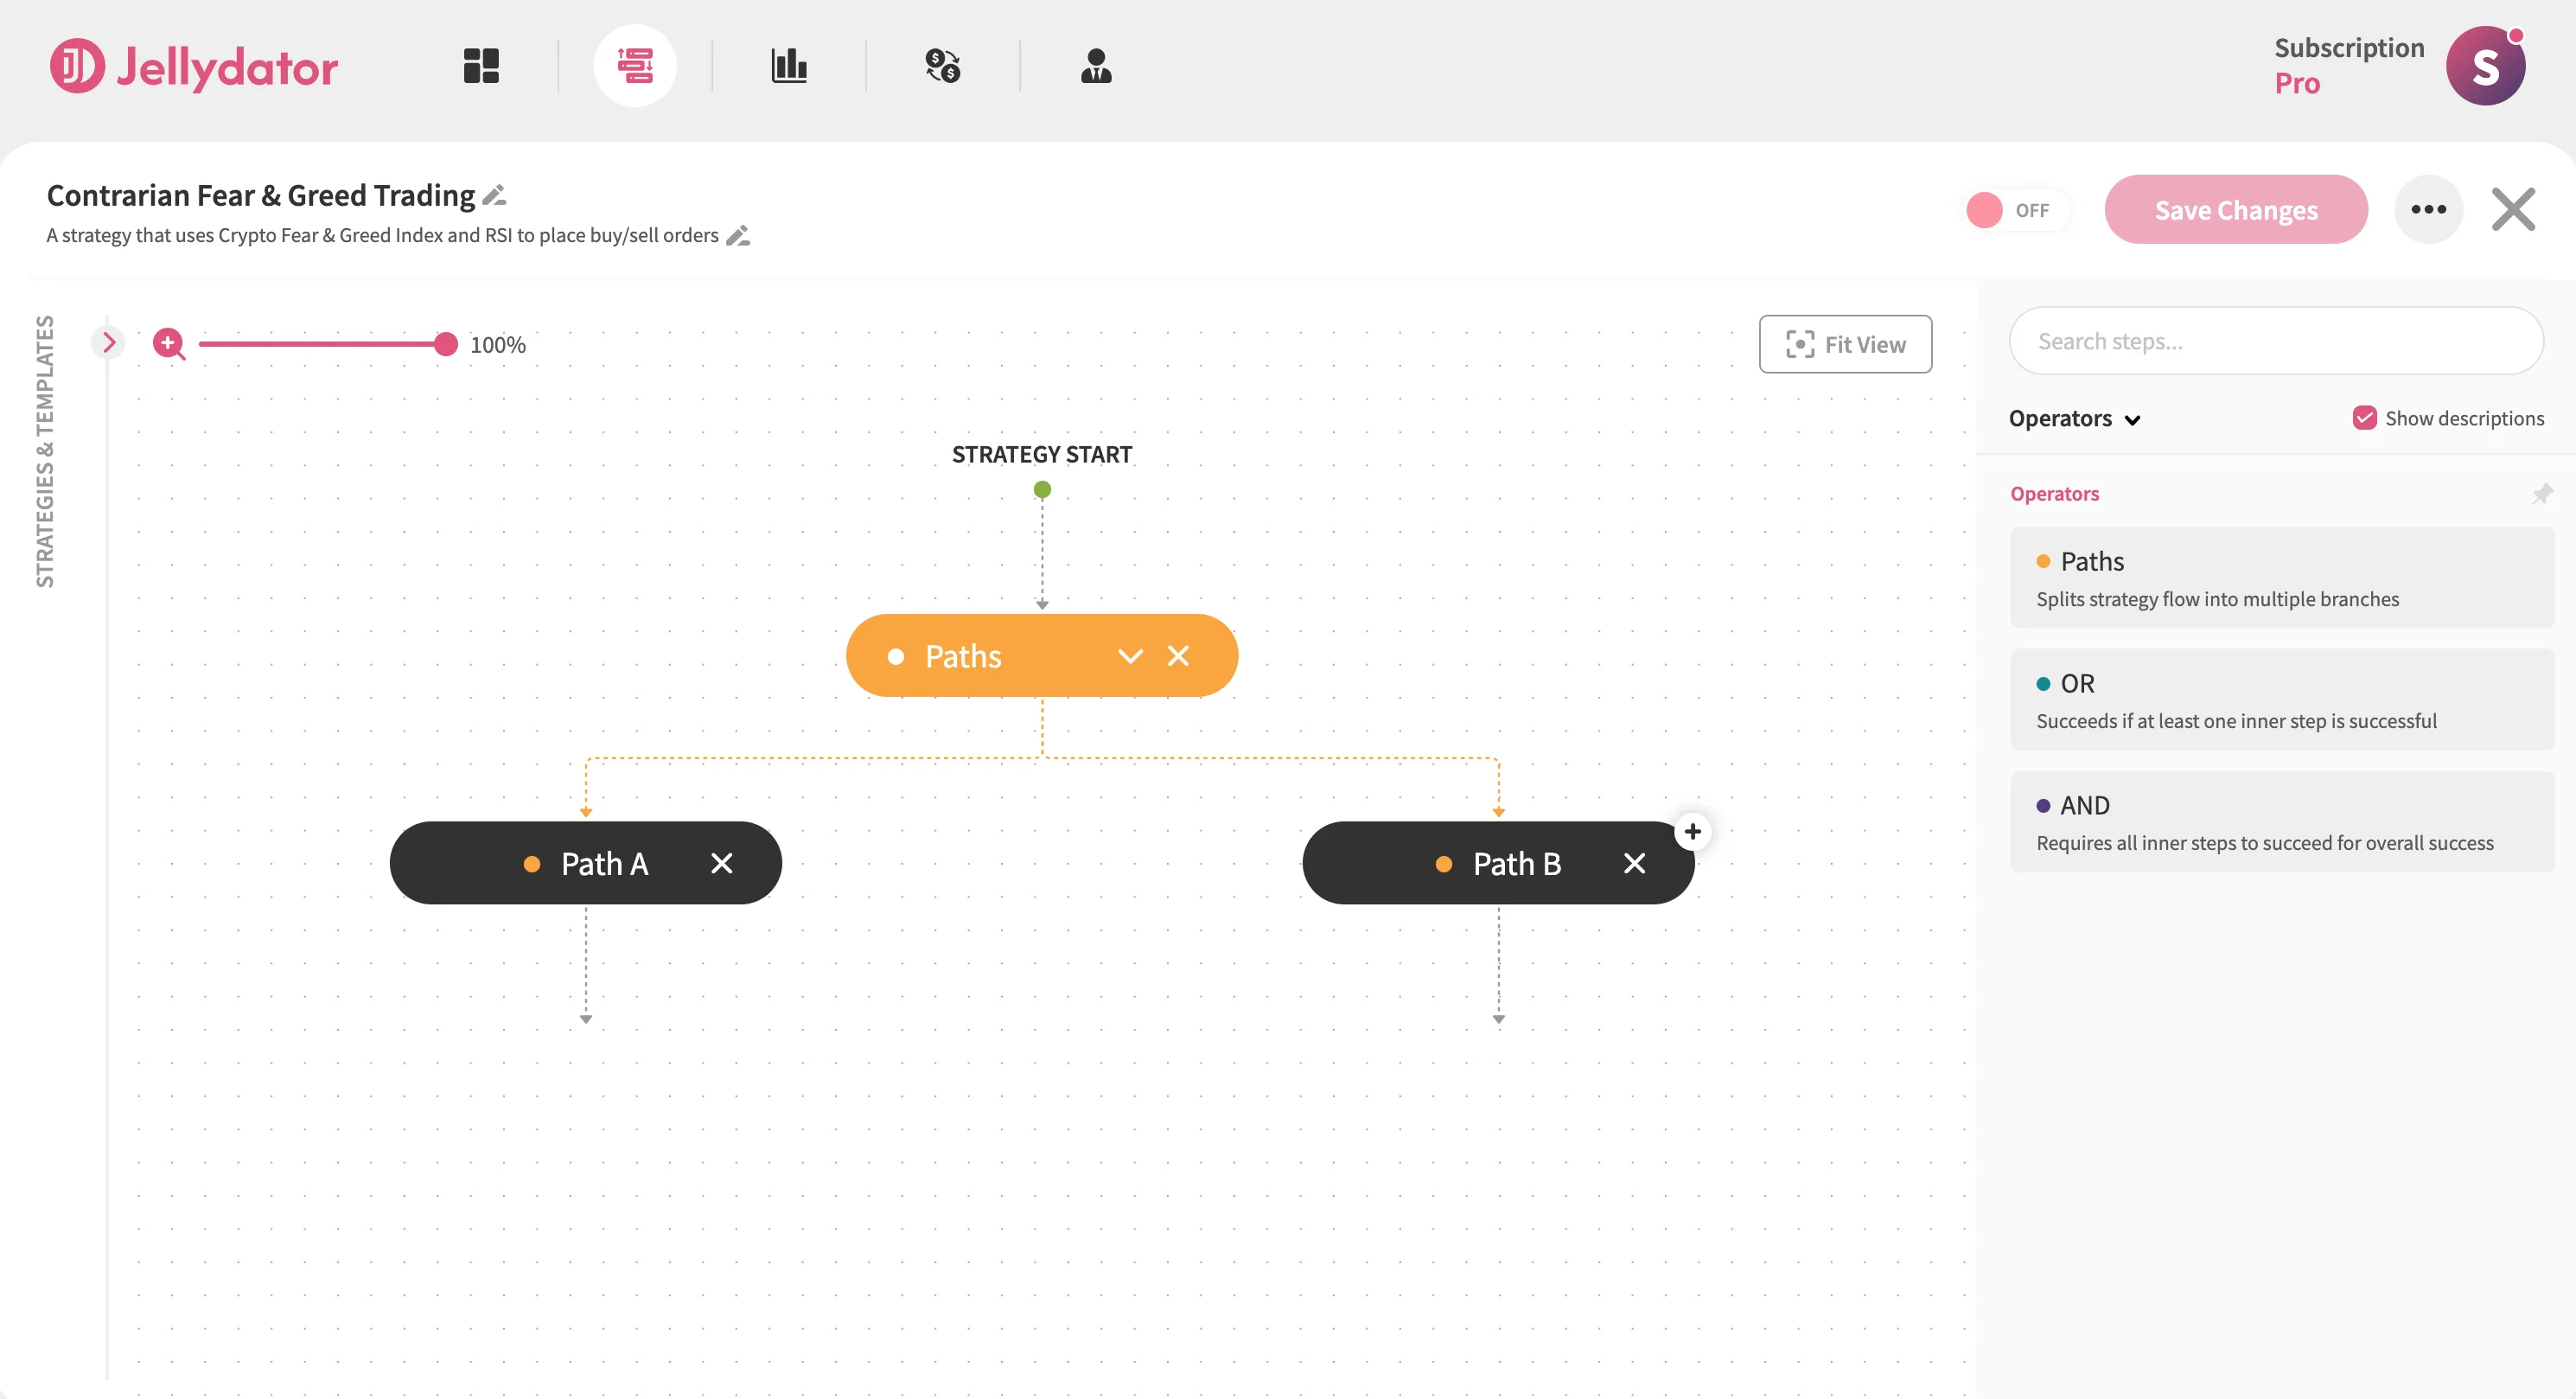The height and width of the screenshot is (1399, 2576).
Task: Expand the Strategies & Templates side panel arrow
Action: pyautogui.click(x=109, y=343)
